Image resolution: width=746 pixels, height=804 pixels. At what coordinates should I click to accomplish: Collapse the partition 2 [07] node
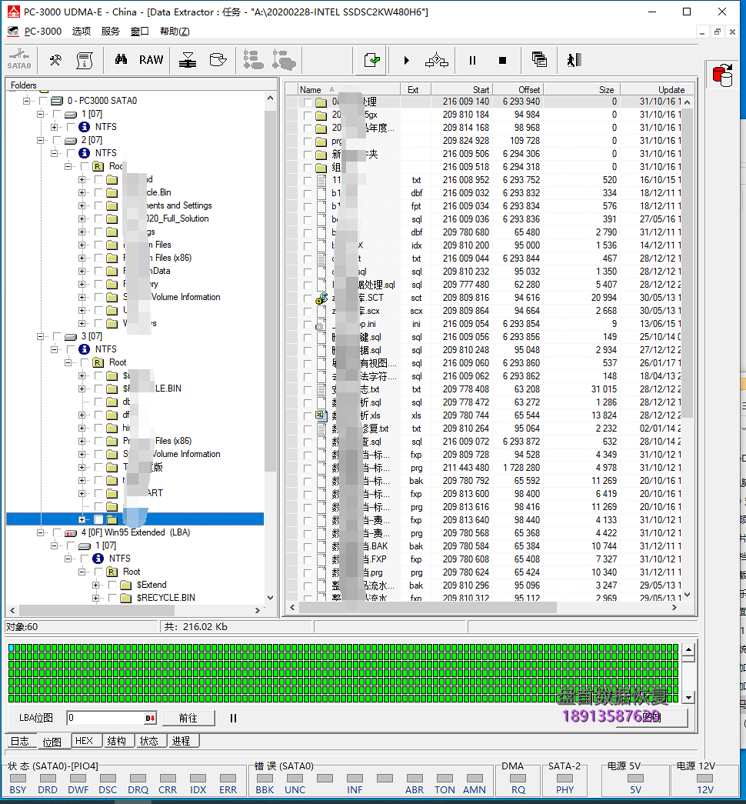40,140
